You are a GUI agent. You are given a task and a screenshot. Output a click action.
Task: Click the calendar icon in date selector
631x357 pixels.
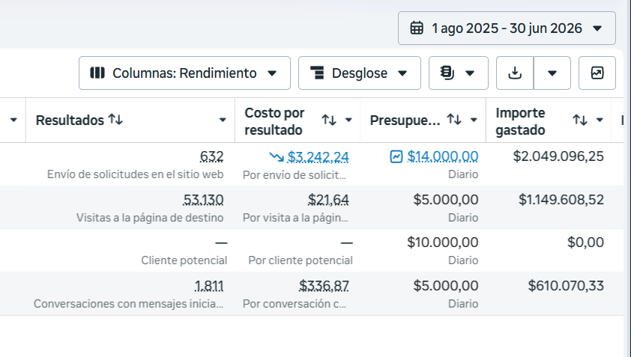pyautogui.click(x=417, y=28)
